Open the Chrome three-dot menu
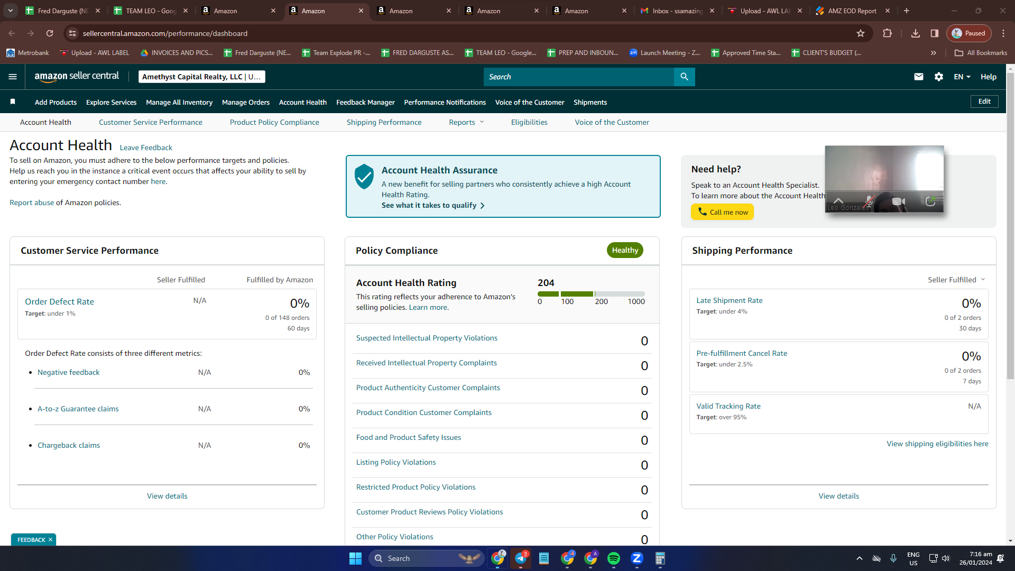The width and height of the screenshot is (1015, 571). pos(1003,33)
